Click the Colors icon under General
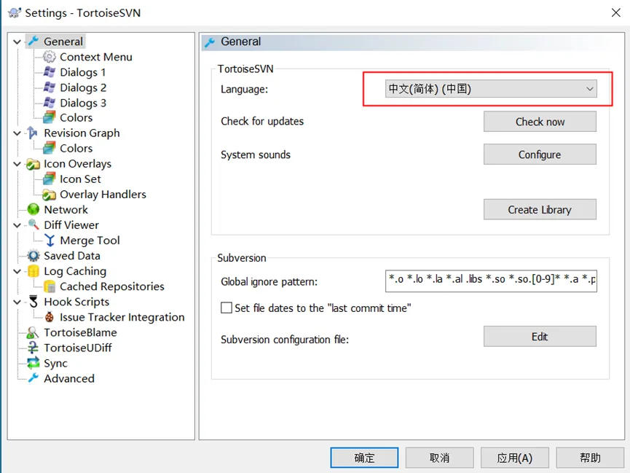Screen dimensions: 630x473 pyautogui.click(x=50, y=117)
